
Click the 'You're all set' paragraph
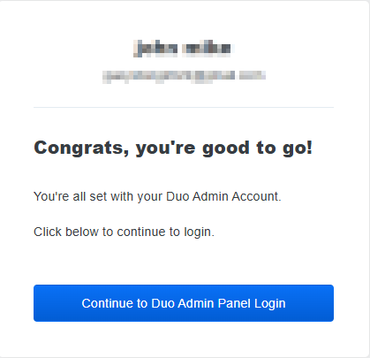pos(157,196)
